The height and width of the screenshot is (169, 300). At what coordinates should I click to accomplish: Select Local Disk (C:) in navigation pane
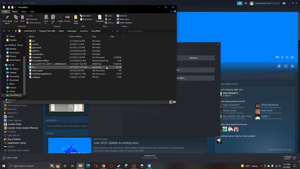(x=15, y=95)
